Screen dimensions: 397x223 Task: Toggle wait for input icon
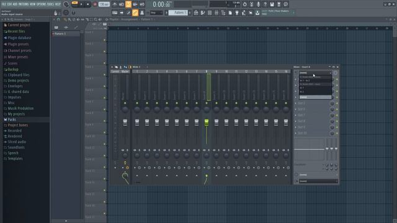(x=122, y=4)
